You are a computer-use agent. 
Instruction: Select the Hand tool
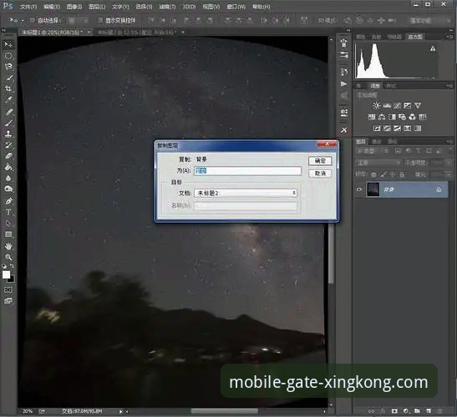tap(8, 246)
